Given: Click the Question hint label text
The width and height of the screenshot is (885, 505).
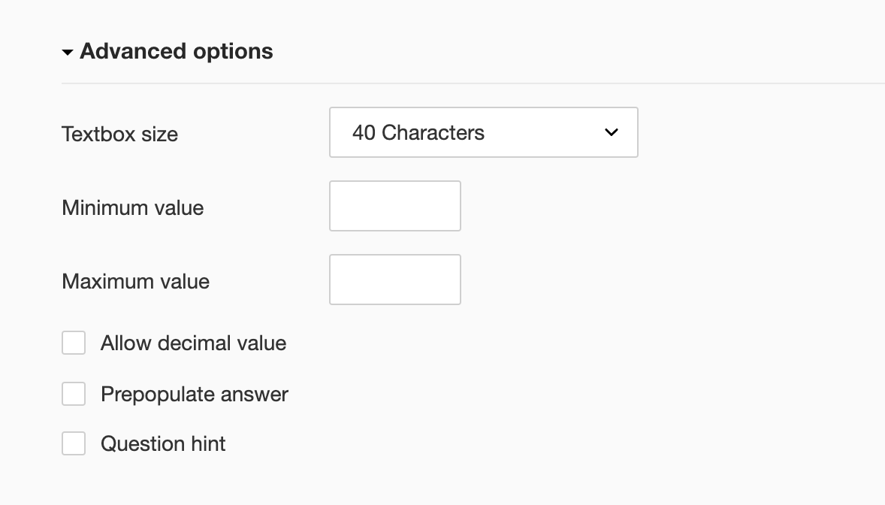Looking at the screenshot, I should (163, 444).
